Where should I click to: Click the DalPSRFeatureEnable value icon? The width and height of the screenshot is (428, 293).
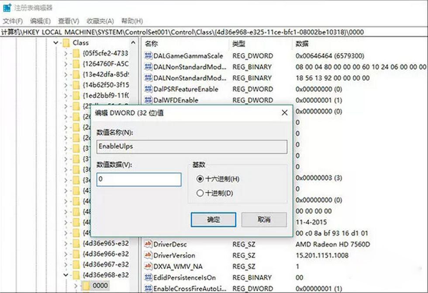(148, 89)
